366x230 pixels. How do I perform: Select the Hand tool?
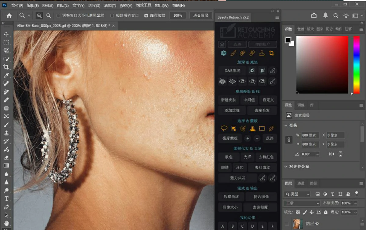pos(6,223)
